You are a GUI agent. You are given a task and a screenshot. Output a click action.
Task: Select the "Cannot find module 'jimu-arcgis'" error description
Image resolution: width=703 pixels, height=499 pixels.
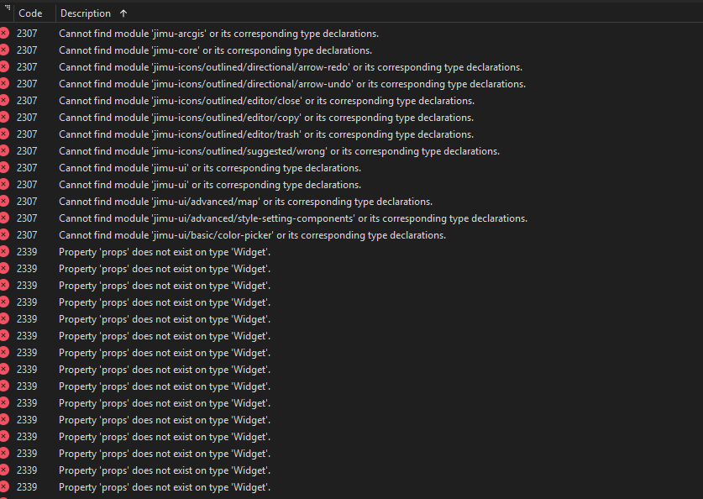pos(218,34)
